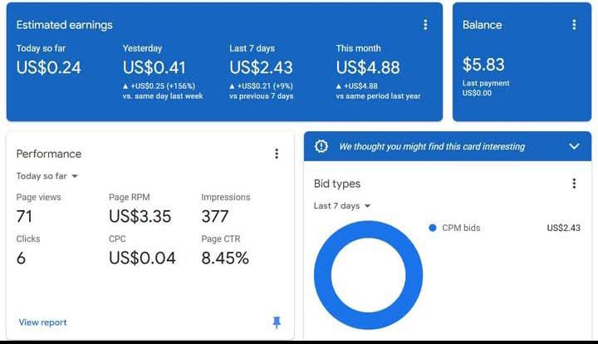The width and height of the screenshot is (598, 344).
Task: Click the CPC value US$0.04
Action: 142,258
